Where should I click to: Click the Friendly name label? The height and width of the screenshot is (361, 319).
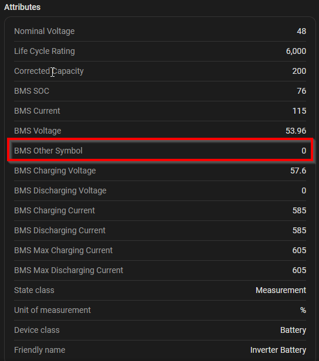(40, 350)
